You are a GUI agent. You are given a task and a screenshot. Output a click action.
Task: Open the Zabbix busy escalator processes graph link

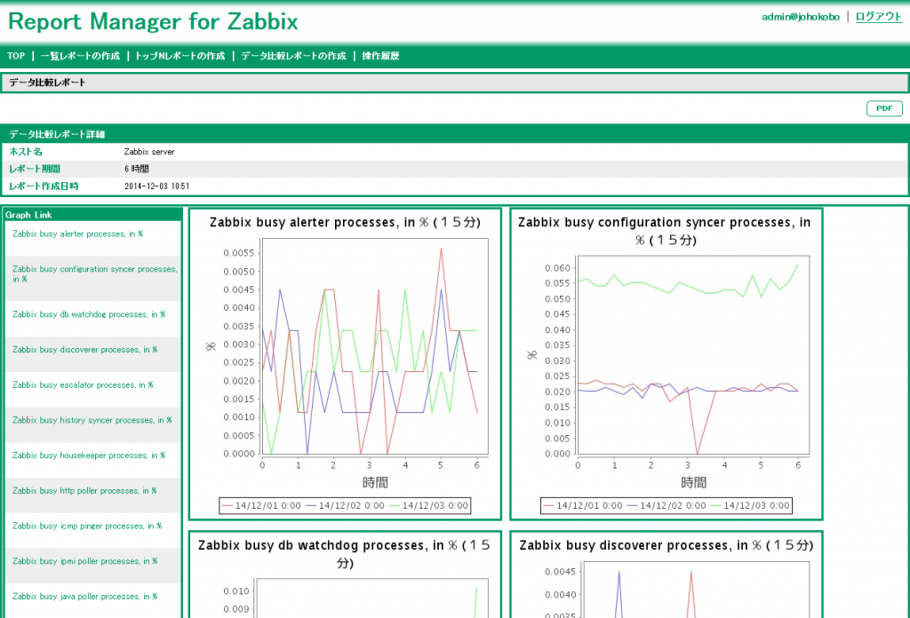click(82, 384)
